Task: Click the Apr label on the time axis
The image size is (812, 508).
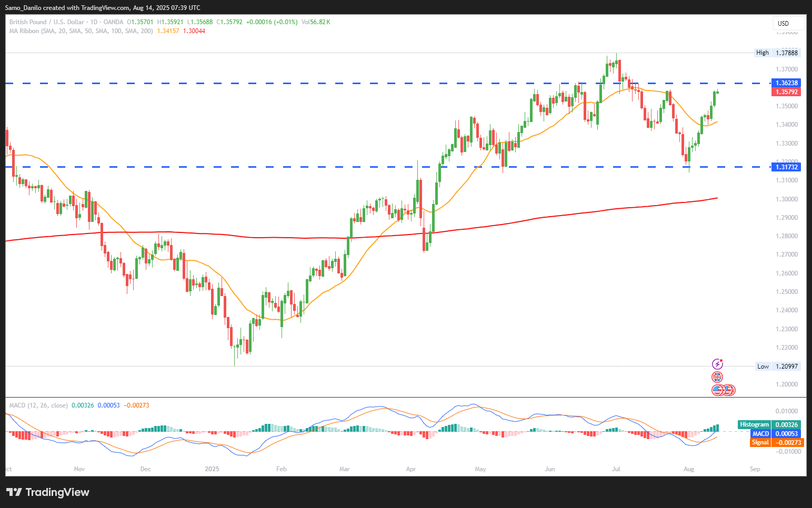Action: tap(411, 469)
